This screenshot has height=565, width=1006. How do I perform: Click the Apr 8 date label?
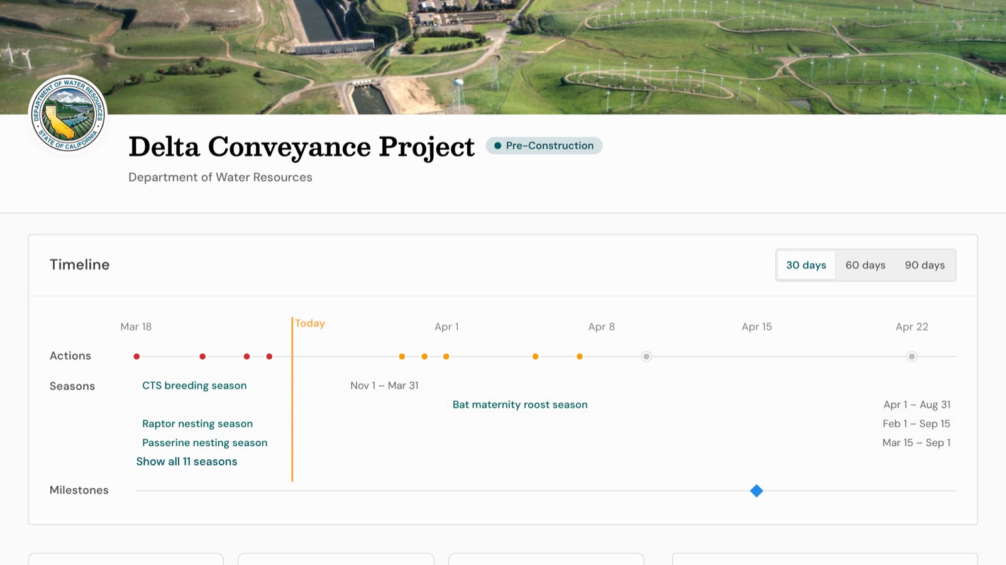(x=602, y=327)
